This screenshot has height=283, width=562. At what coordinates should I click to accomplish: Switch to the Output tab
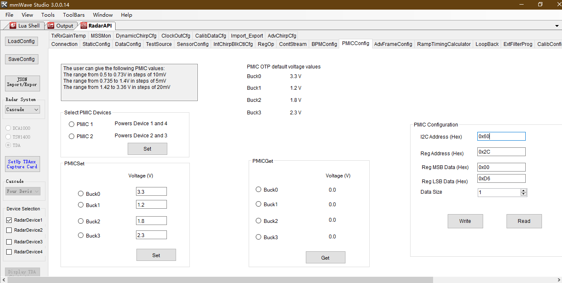pyautogui.click(x=61, y=25)
